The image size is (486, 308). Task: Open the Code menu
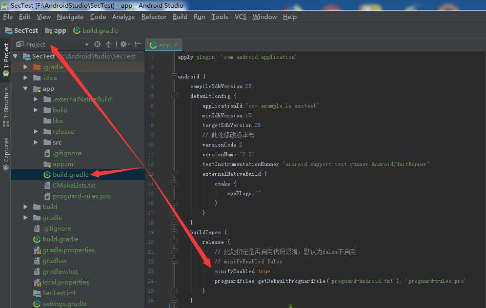click(98, 17)
